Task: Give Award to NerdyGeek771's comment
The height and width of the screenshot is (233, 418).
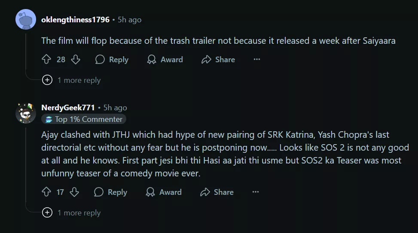Action: pyautogui.click(x=164, y=192)
